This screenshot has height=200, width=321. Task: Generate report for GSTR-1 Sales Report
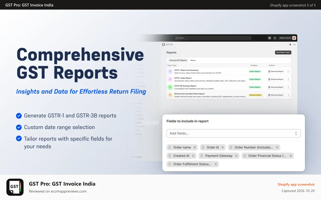(x=276, y=79)
